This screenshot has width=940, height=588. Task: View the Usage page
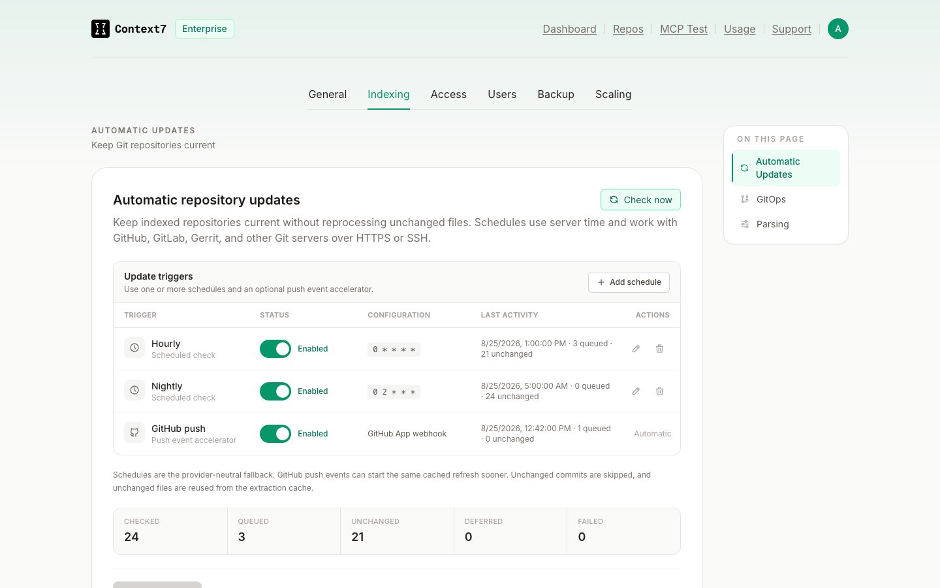(x=740, y=29)
